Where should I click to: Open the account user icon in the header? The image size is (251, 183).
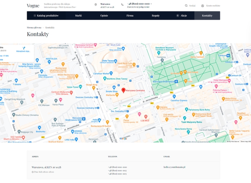tap(203, 6)
